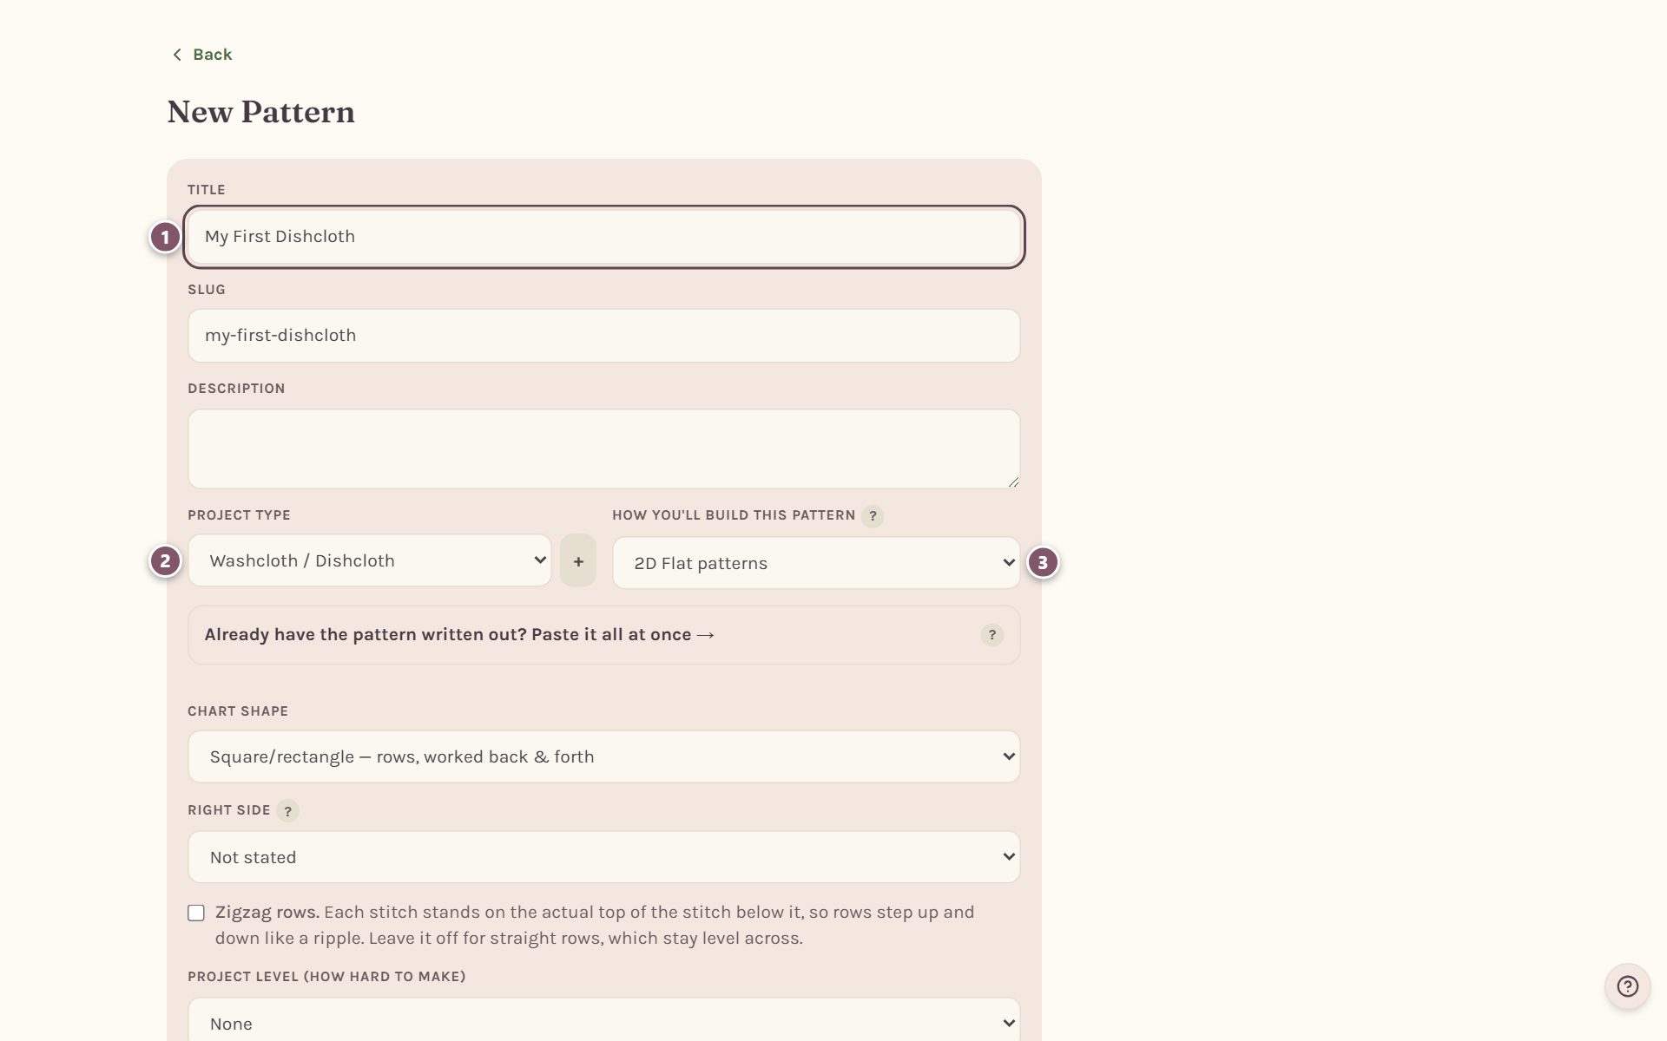Click the Description label

(x=236, y=389)
